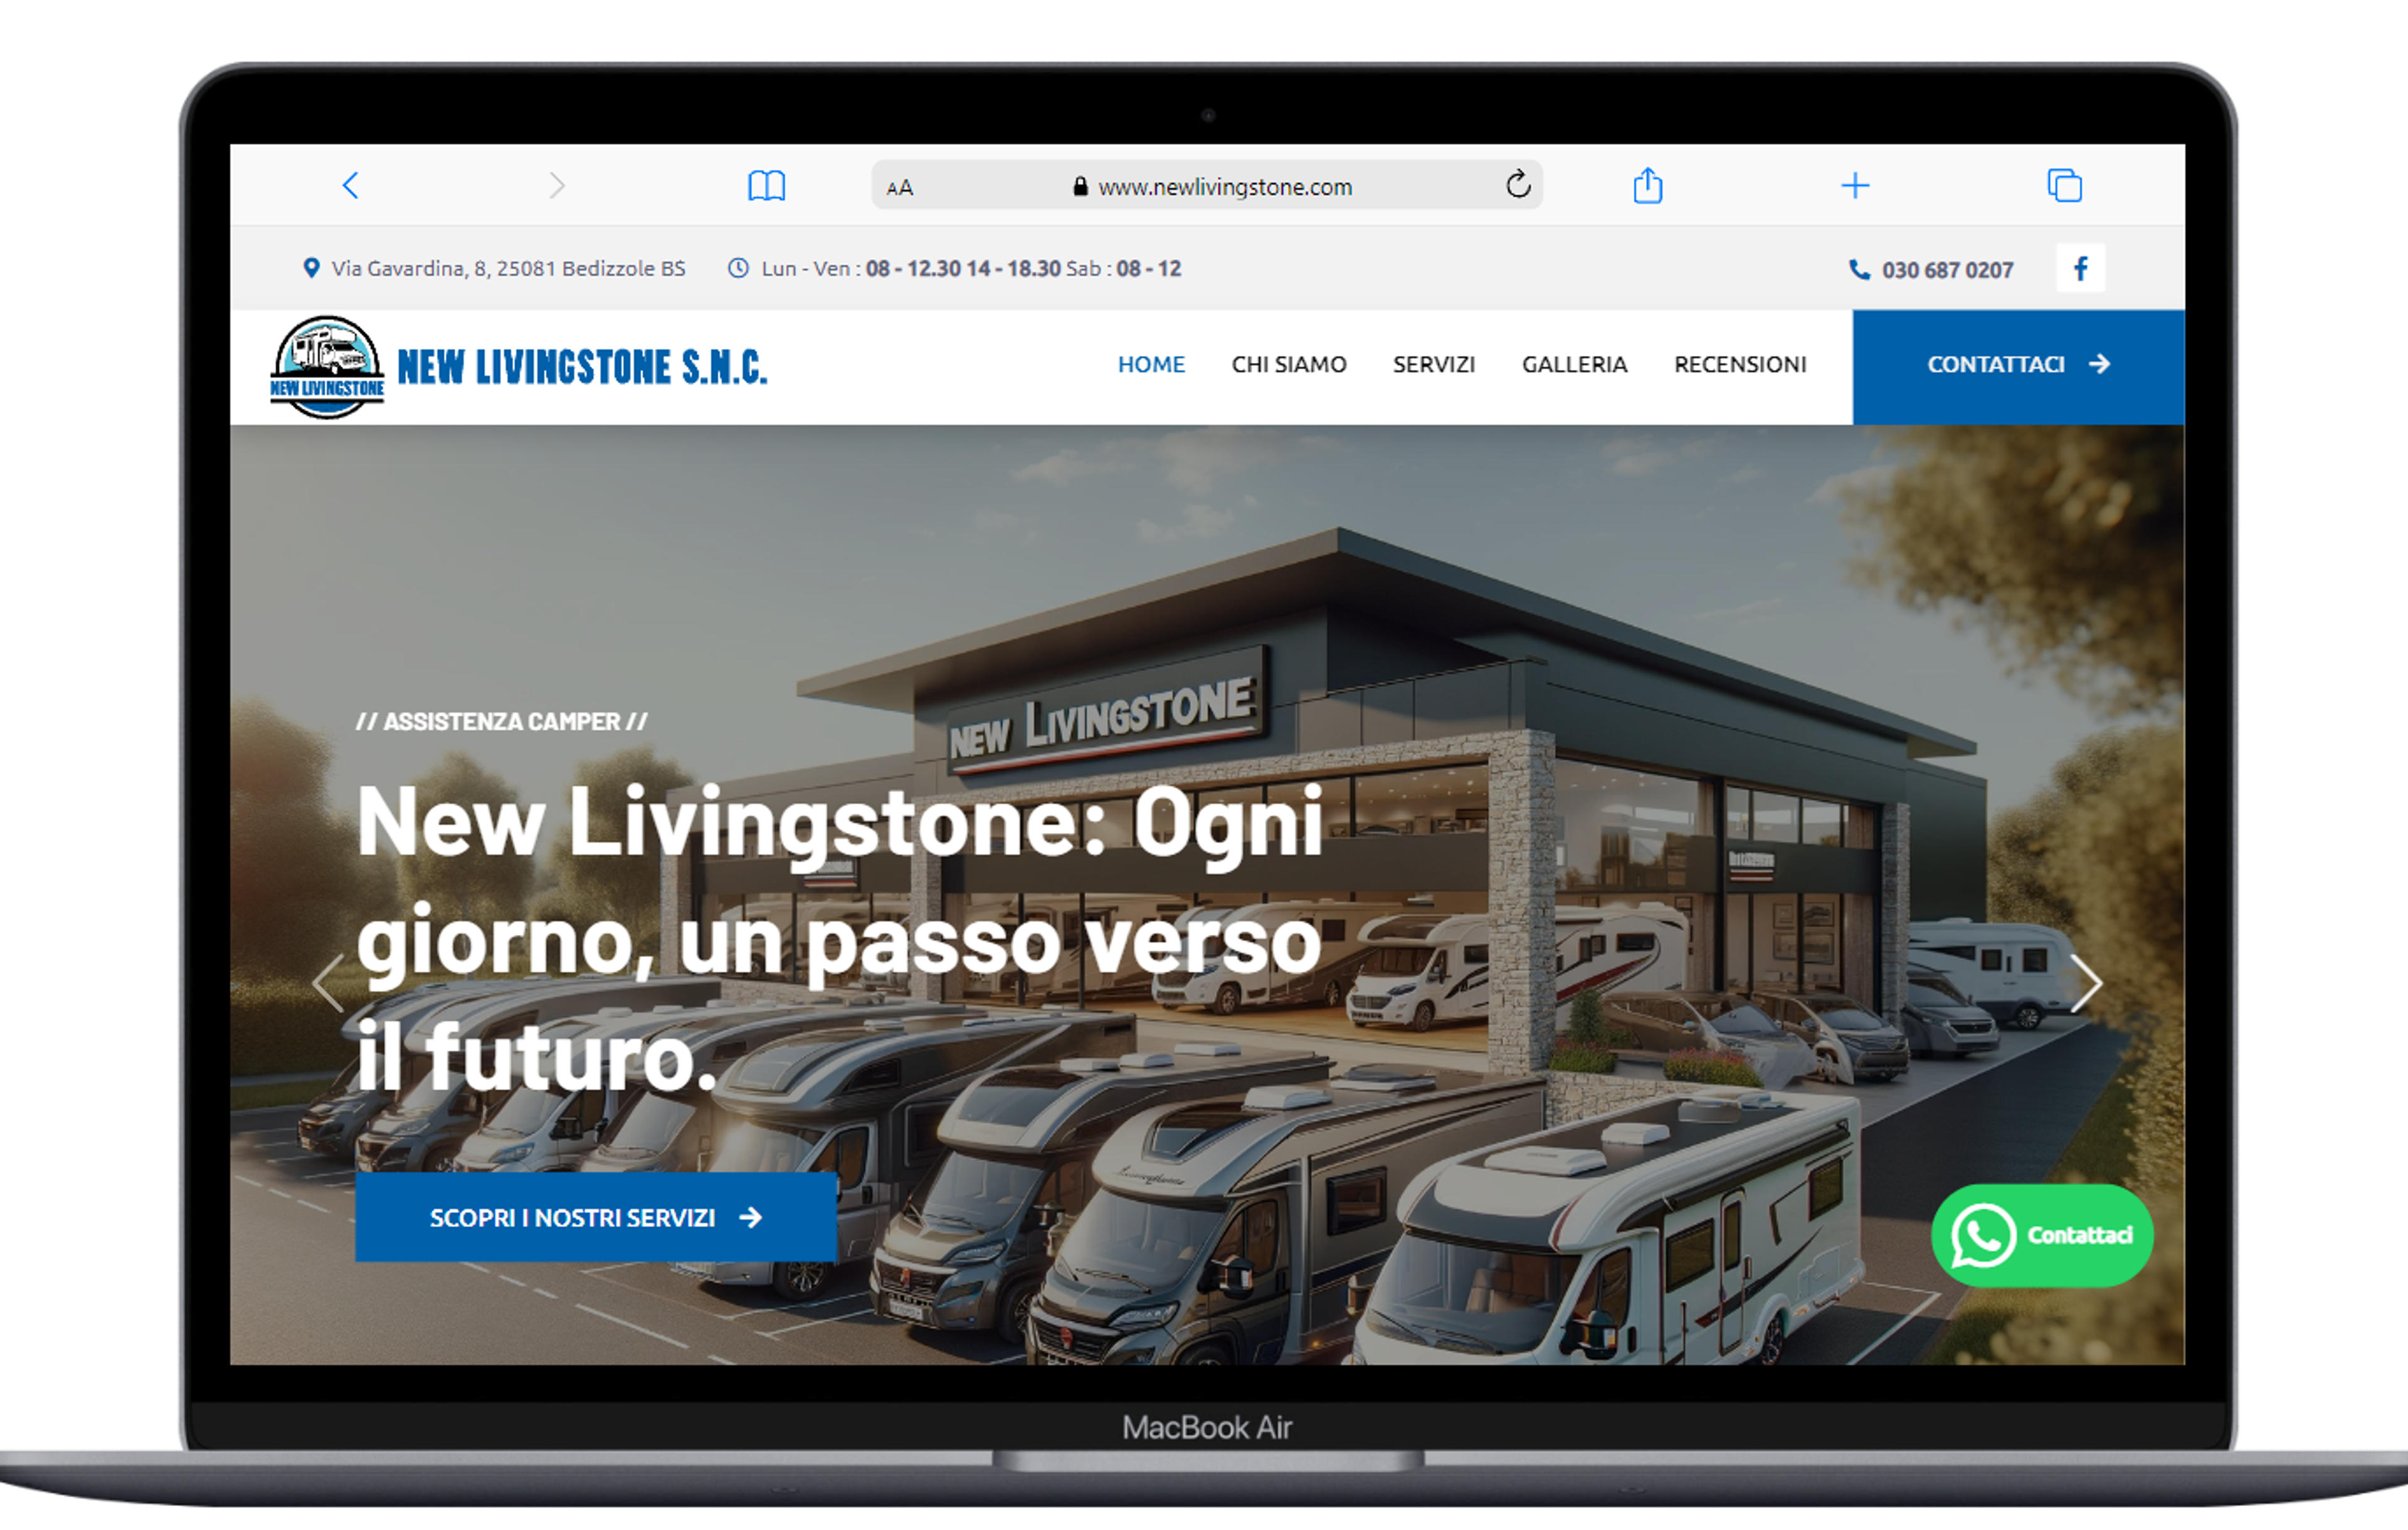The width and height of the screenshot is (2408, 1530).
Task: Call the number 030 687 0207
Action: (1947, 270)
